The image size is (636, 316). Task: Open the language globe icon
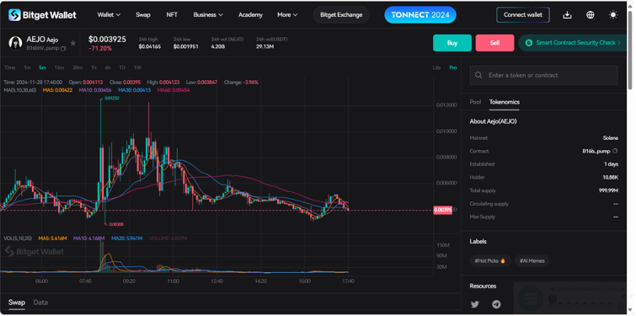click(591, 15)
